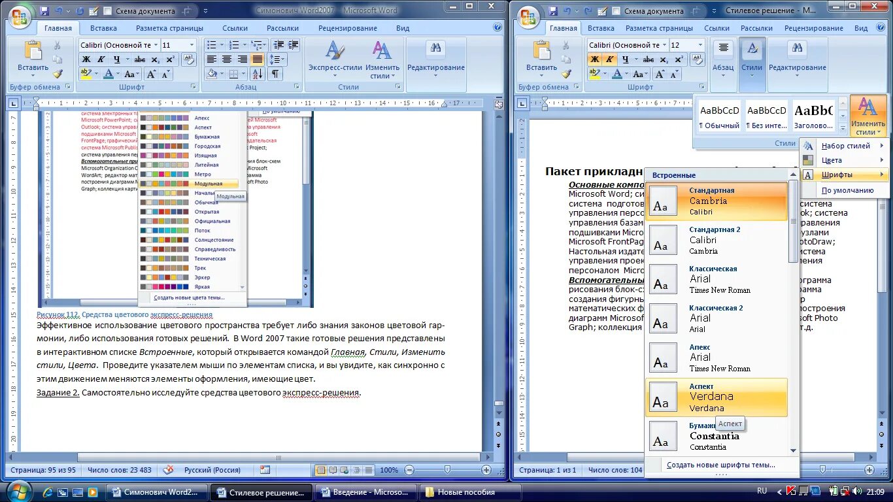Open Новые пособия folder in taskbar
893x502 pixels.
[x=471, y=492]
